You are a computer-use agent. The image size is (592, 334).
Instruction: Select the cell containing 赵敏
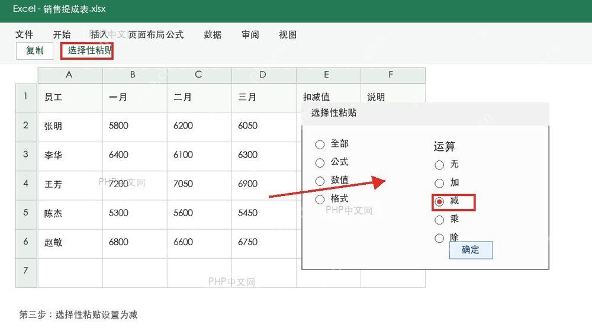70,243
